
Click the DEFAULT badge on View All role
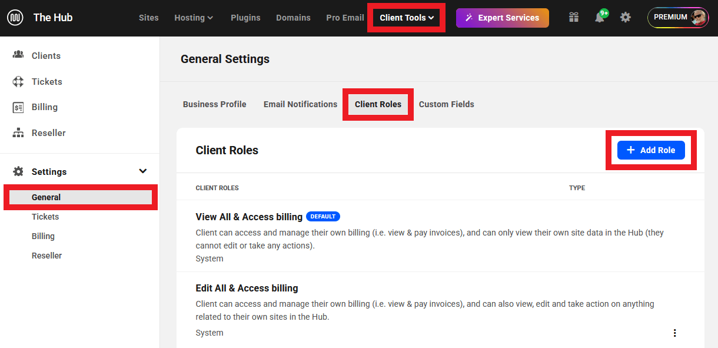pyautogui.click(x=323, y=217)
